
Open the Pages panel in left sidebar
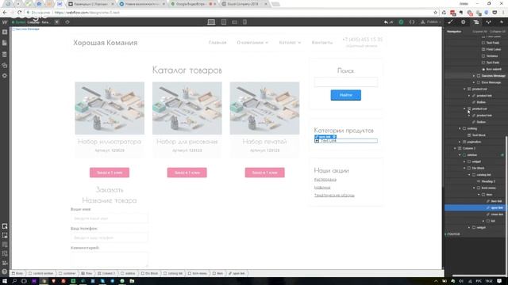(5, 43)
